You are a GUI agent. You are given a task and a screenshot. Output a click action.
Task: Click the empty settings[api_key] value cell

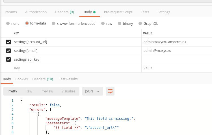point(177,59)
